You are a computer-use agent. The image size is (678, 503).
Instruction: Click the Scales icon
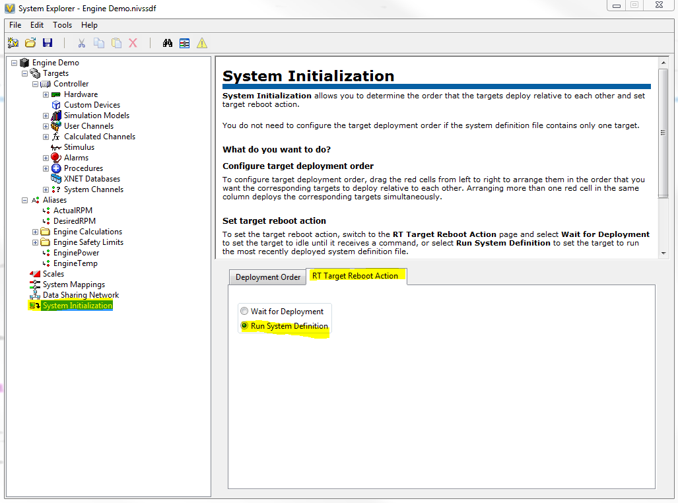[x=35, y=274]
